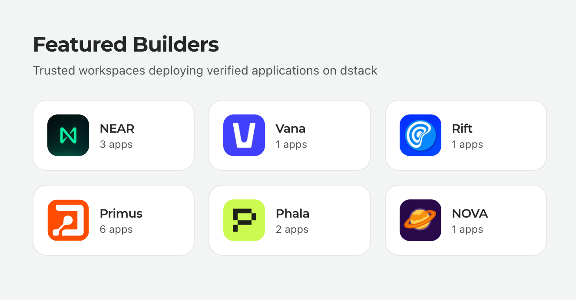Select the Vana builder name label
This screenshot has height=300, width=576.
(291, 129)
